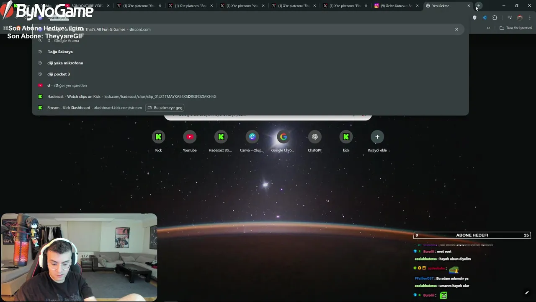The width and height of the screenshot is (536, 302).
Task: Select the Yeni Sekme tab
Action: pos(448,6)
